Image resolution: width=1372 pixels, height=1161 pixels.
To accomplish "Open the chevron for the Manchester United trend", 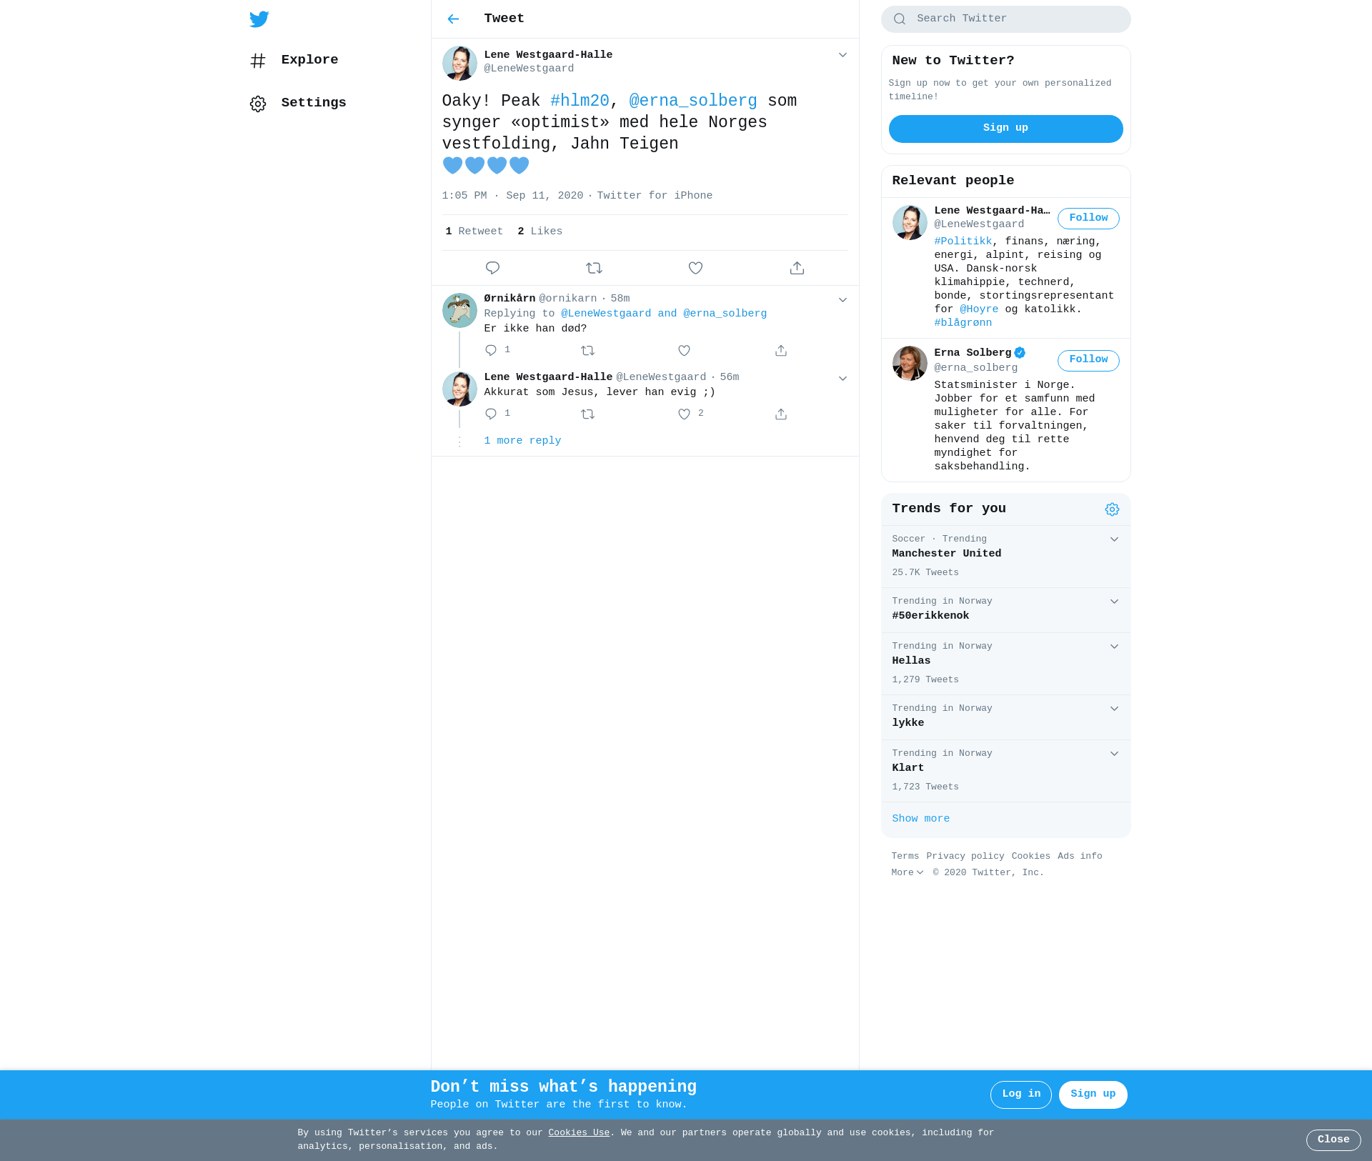I will (x=1114, y=539).
